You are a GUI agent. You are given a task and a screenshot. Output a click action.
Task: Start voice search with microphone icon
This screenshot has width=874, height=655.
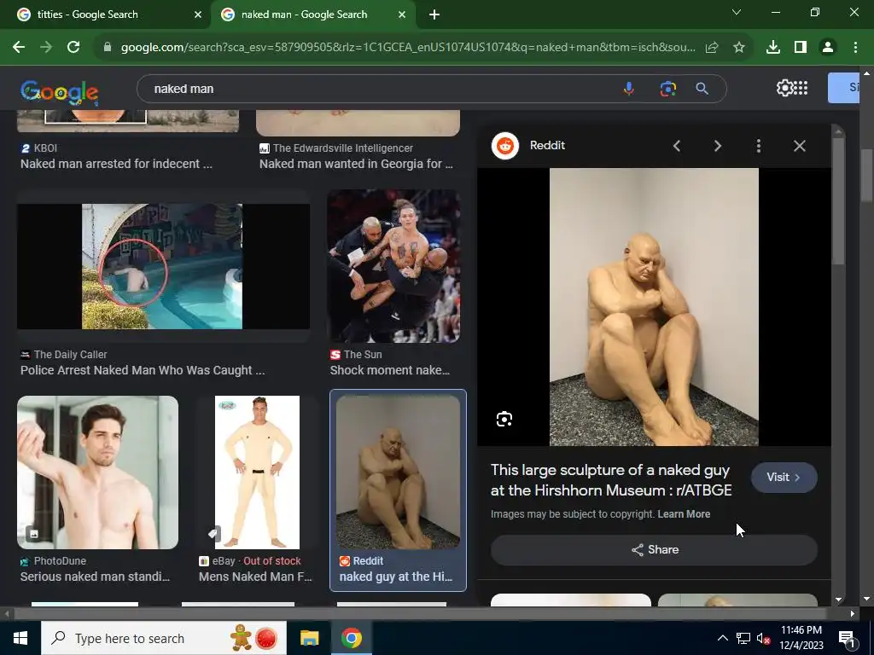629,89
